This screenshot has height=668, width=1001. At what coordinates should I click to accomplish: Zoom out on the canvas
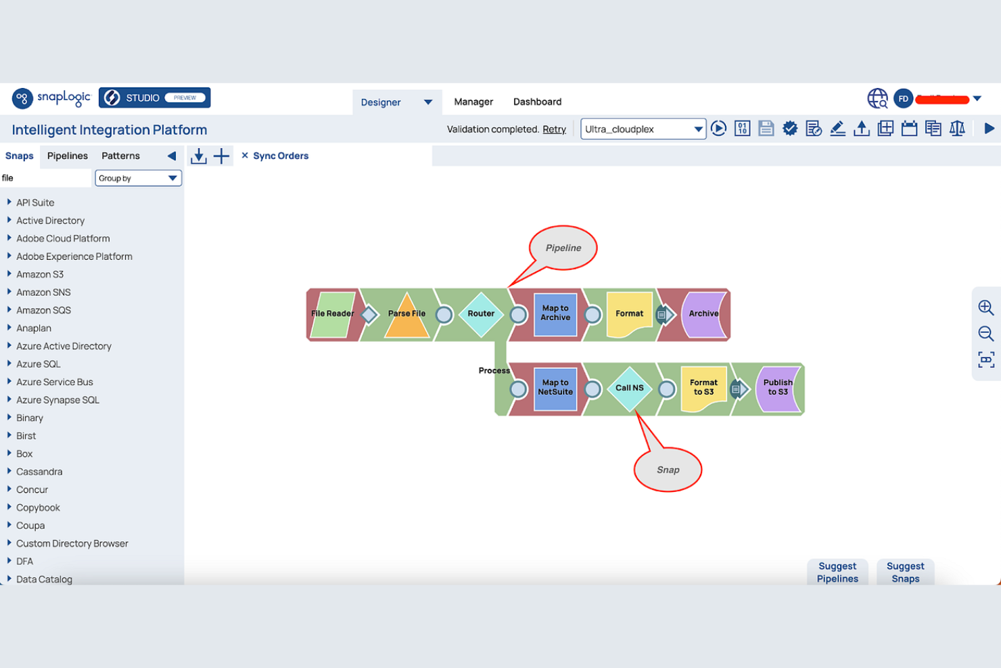(986, 334)
